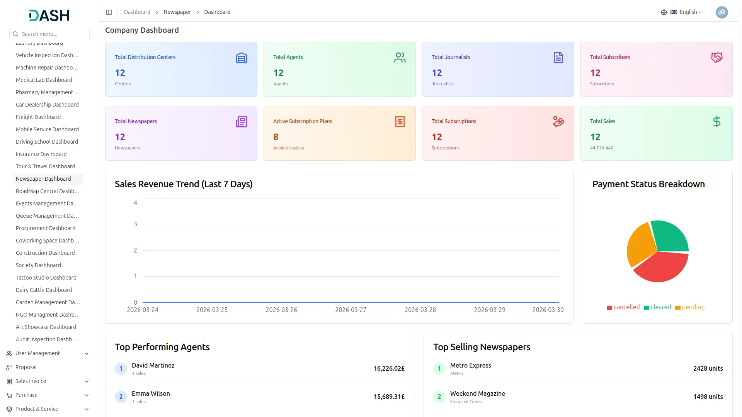Click the Newspaper breadcrumb link
The height and width of the screenshot is (417, 742).
coord(177,12)
